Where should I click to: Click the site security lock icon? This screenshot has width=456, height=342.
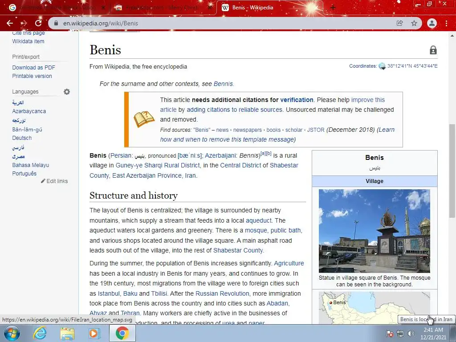pyautogui.click(x=56, y=23)
